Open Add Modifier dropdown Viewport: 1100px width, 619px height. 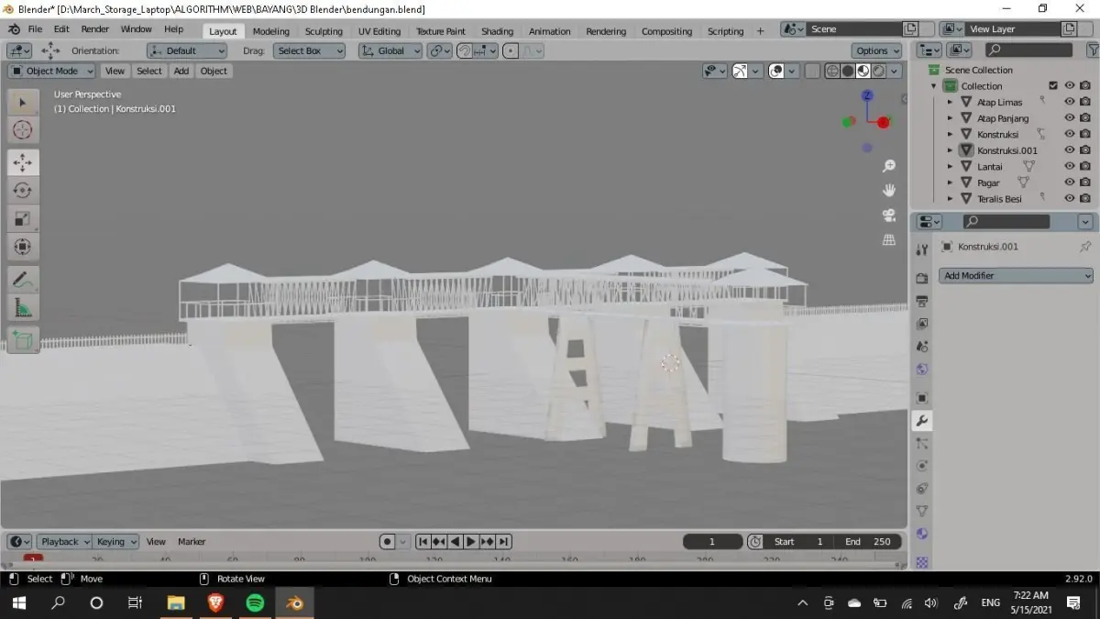tap(1017, 275)
